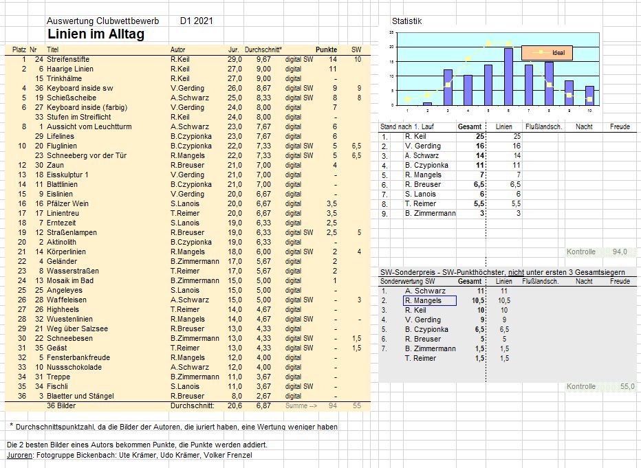Image resolution: width=641 pixels, height=468 pixels.
Task: Select the 'Fluglinien' cell
Action: (62, 146)
